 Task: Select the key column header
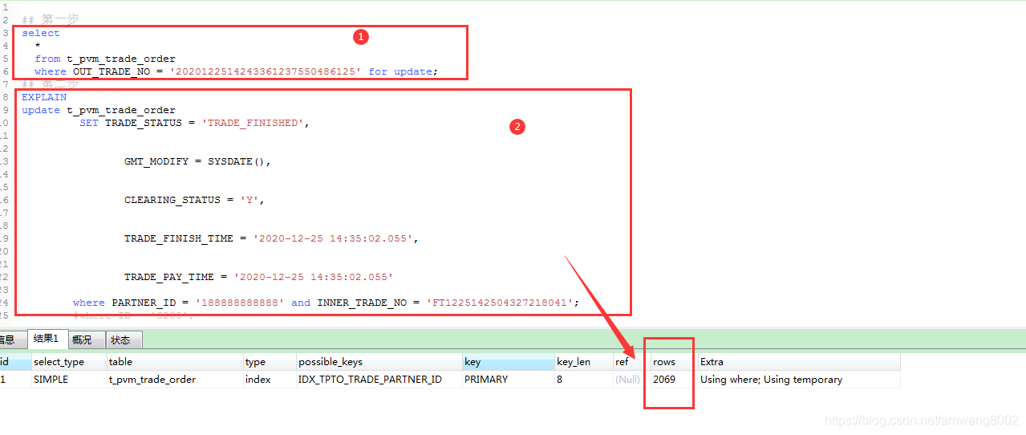coord(508,362)
